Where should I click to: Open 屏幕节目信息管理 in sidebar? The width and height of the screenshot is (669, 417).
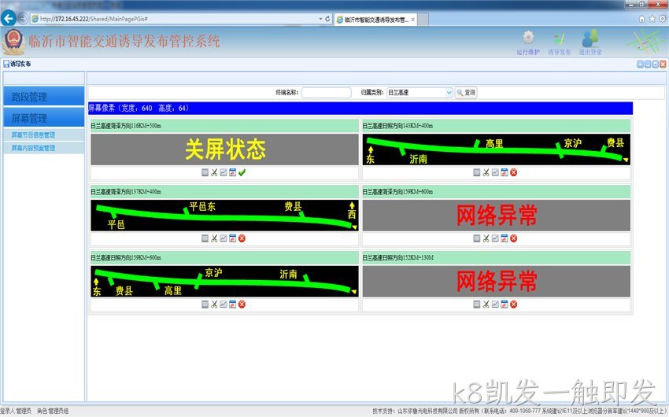[x=33, y=135]
